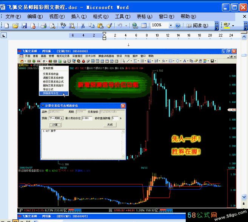Open the Research pane icon
The height and width of the screenshot is (222, 248).
(72, 26)
